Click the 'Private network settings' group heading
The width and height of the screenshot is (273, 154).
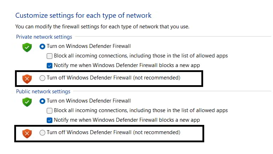point(44,37)
